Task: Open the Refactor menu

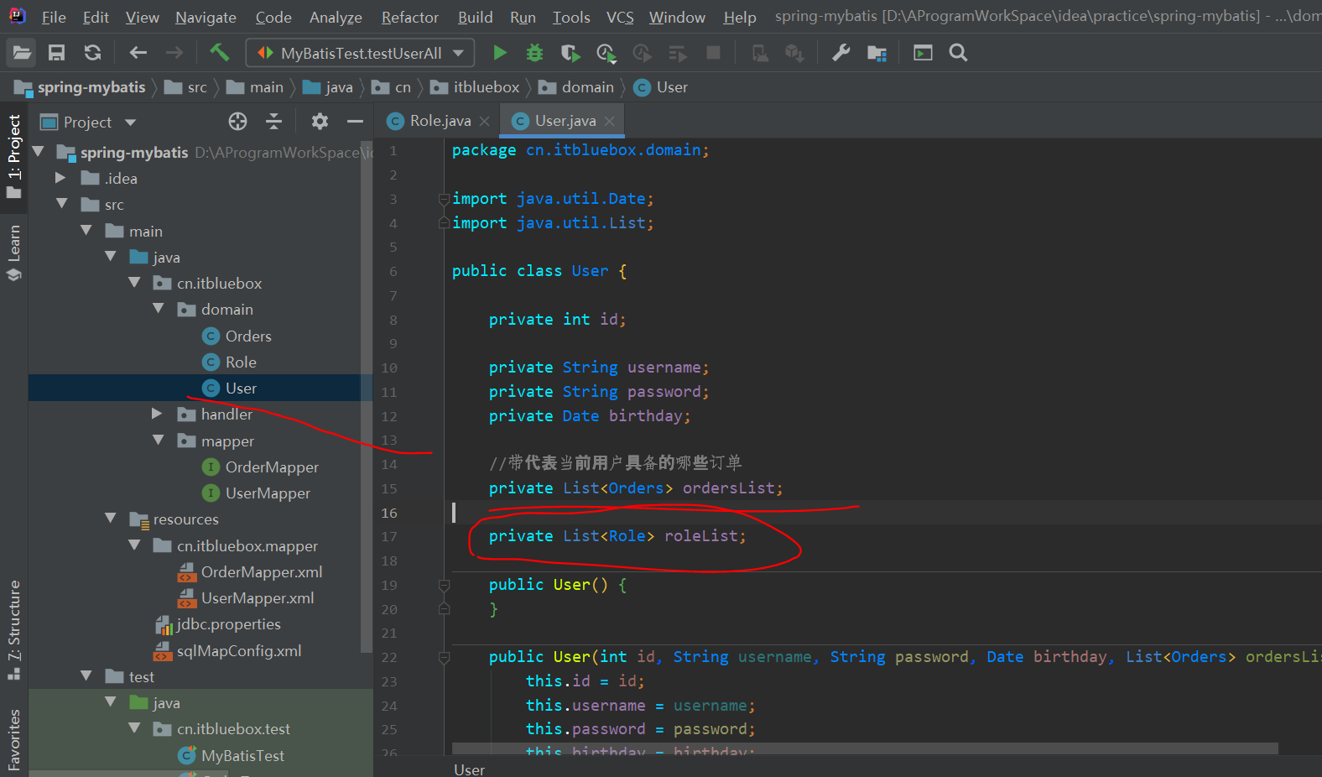Action: tap(410, 17)
